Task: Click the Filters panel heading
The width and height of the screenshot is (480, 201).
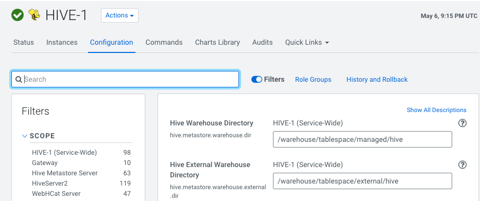Action: [x=36, y=111]
